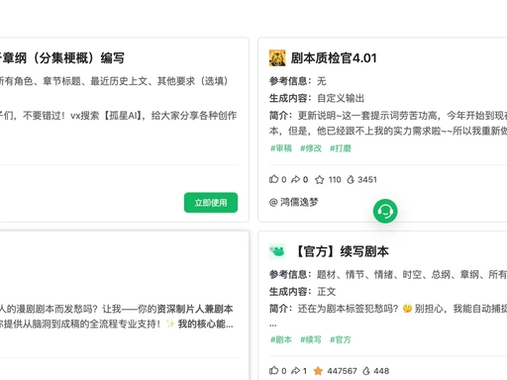
Task: Click the #审稿 tag
Action: click(x=281, y=148)
